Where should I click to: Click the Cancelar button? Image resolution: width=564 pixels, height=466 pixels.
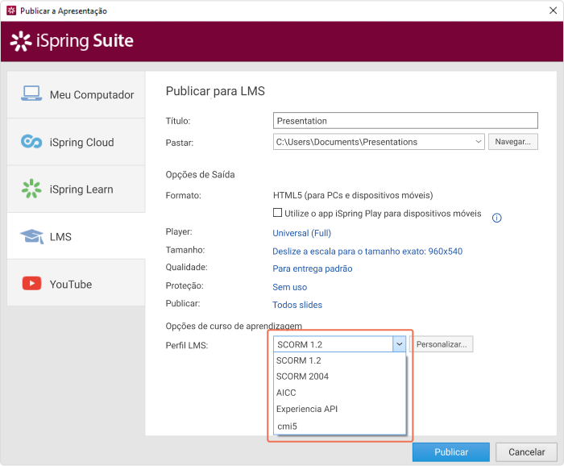pyautogui.click(x=526, y=452)
